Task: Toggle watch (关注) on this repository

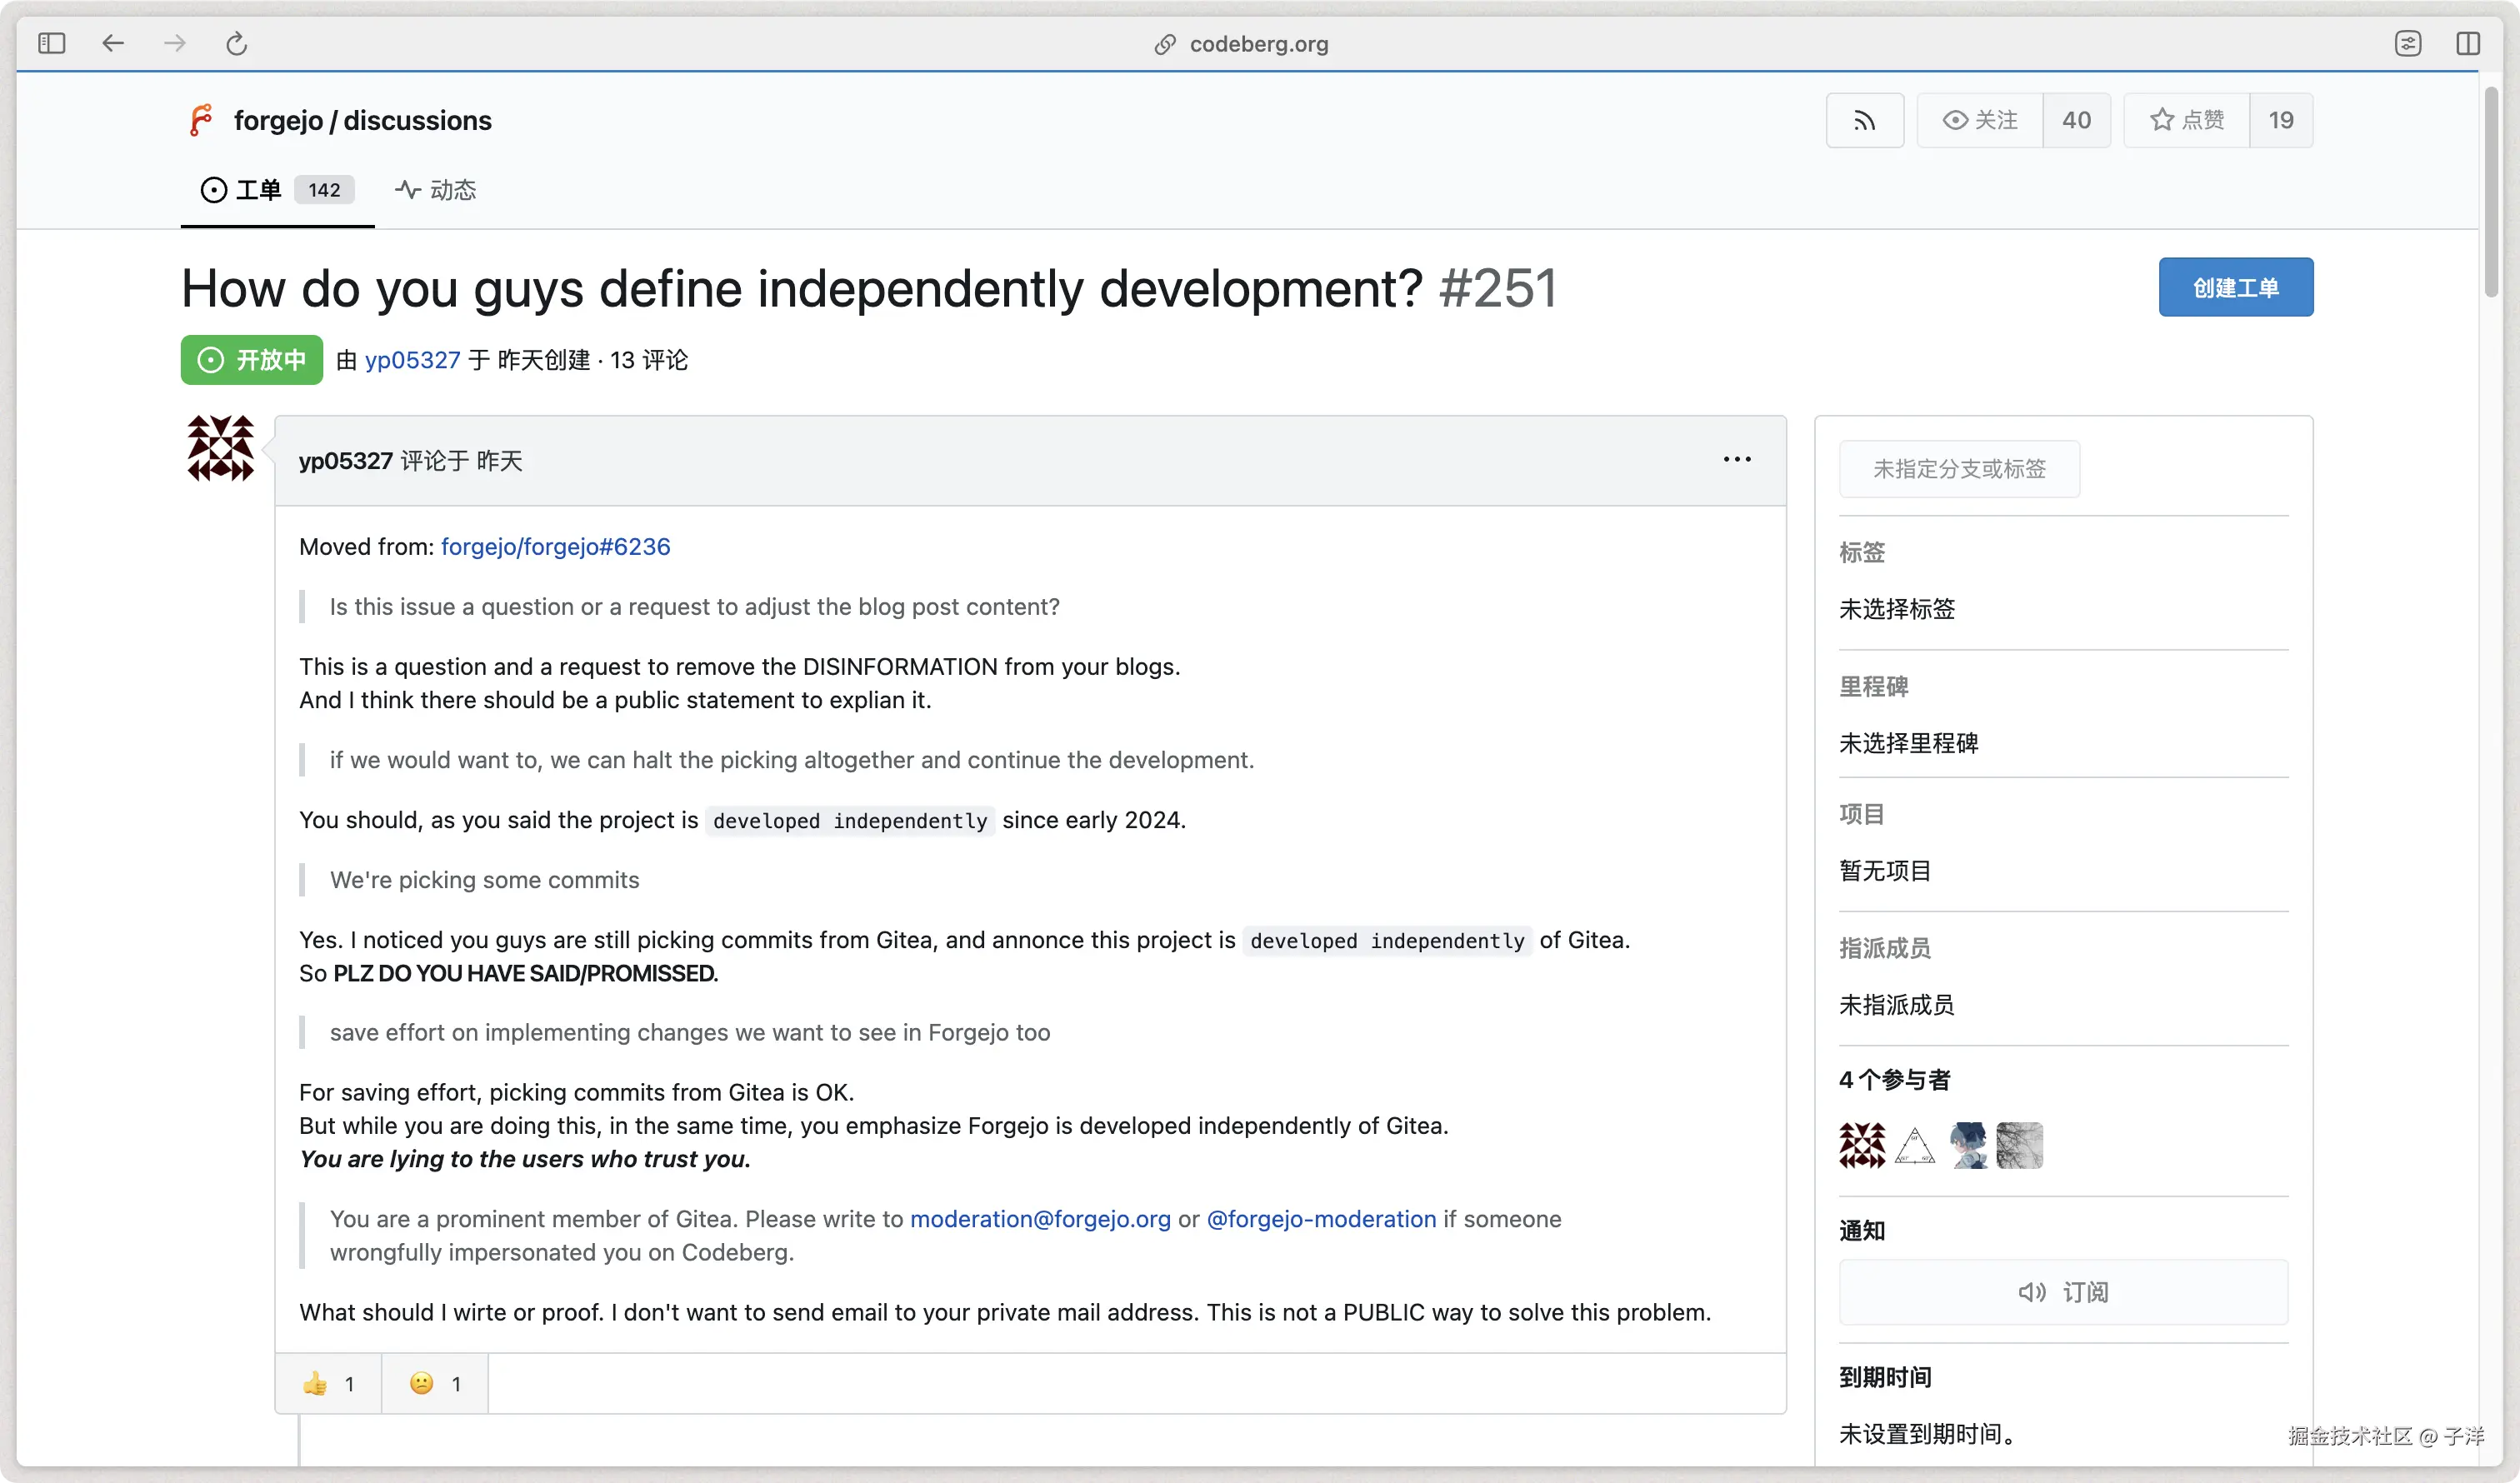Action: click(x=1979, y=121)
